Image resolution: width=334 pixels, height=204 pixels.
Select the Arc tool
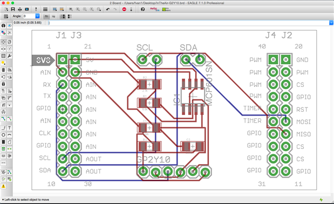click(x=9, y=135)
